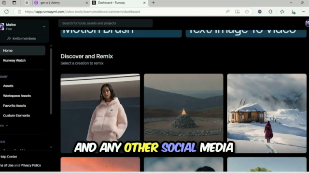Click the user profile avatar at top right
Viewport: 309px width, 174px height.
pyautogui.click(x=307, y=23)
